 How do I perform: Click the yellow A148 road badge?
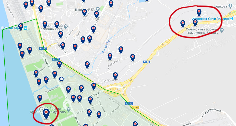135,108
